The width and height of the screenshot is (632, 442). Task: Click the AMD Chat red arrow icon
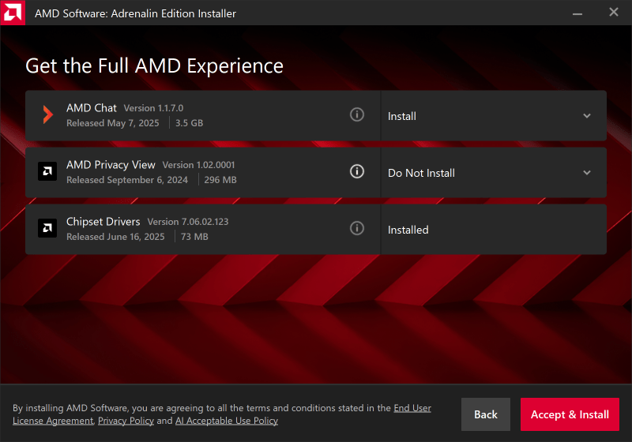(x=48, y=114)
